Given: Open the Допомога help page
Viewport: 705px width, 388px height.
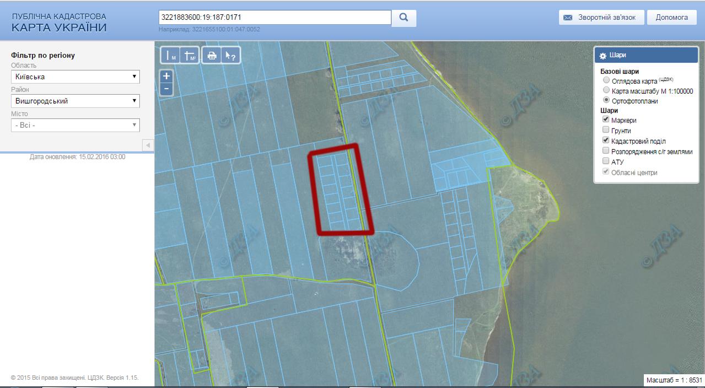Looking at the screenshot, I should (672, 18).
